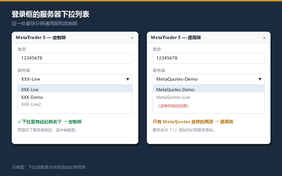The height and width of the screenshot is (176, 282).
Task: Click the 服务器 label in the 定制版 dialog
Action: (x=24, y=70)
